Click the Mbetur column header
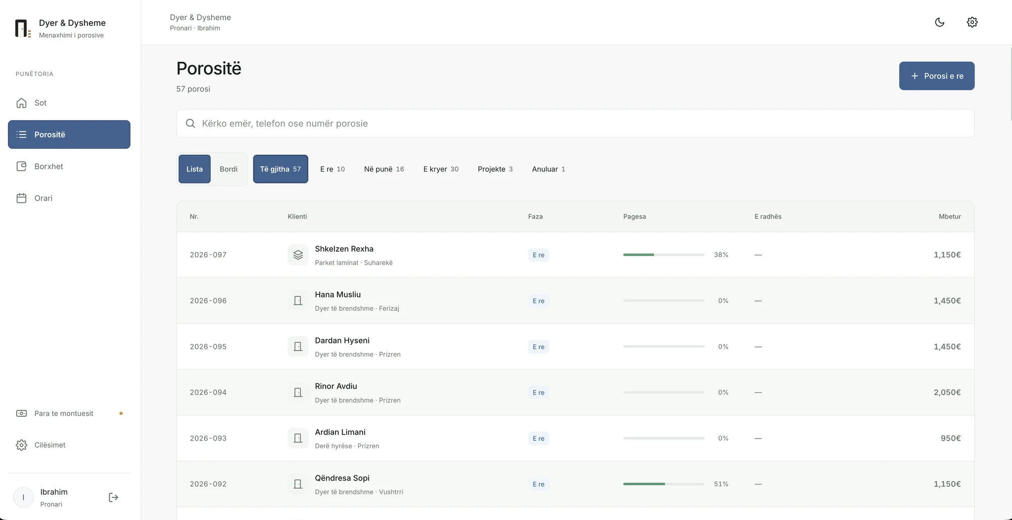This screenshot has height=520, width=1012. (x=950, y=216)
